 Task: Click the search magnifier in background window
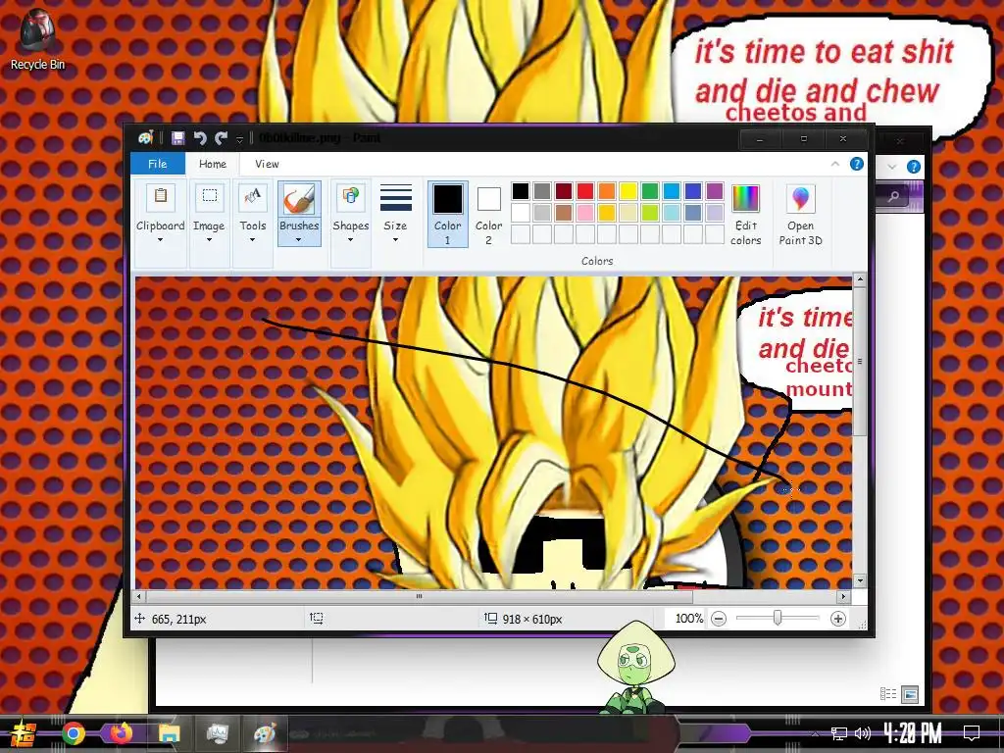(x=894, y=196)
